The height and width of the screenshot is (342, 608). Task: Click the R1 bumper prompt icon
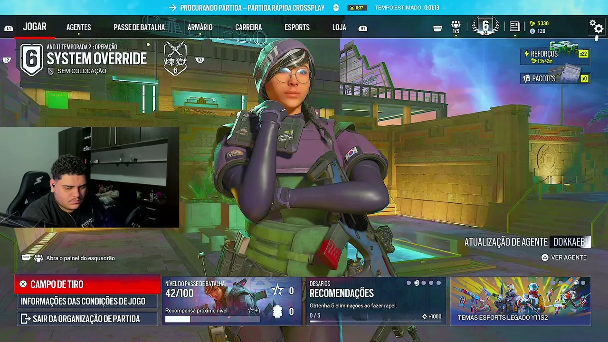[363, 28]
